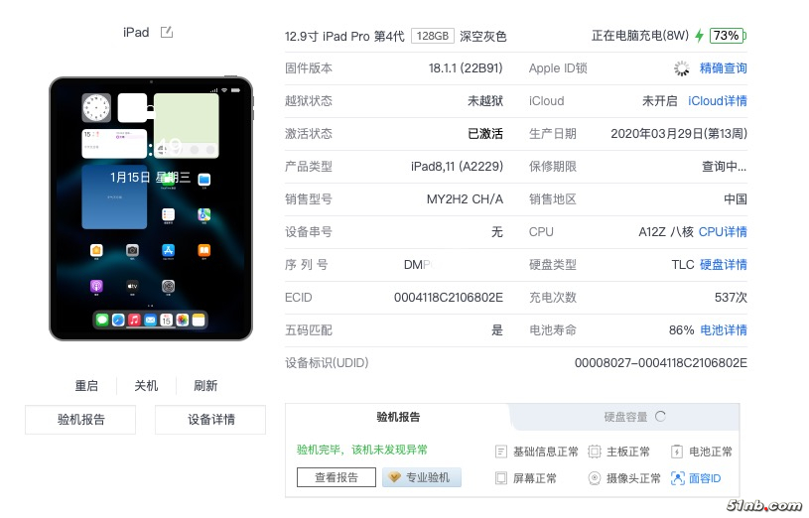Open the 精确查询 link
The height and width of the screenshot is (518, 809).
click(723, 68)
